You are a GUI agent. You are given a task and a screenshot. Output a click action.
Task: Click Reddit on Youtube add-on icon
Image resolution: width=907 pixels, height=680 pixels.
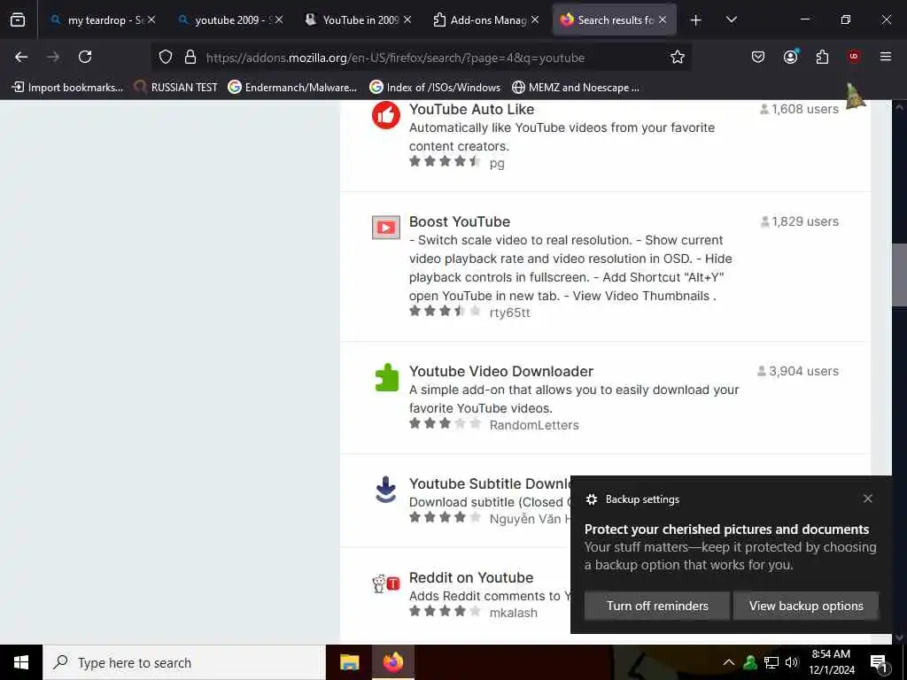[386, 583]
